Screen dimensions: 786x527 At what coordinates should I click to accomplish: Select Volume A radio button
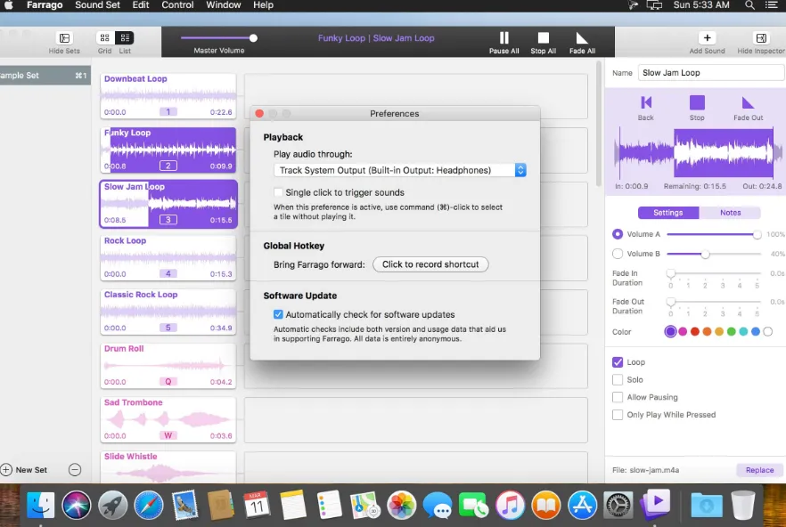point(618,234)
